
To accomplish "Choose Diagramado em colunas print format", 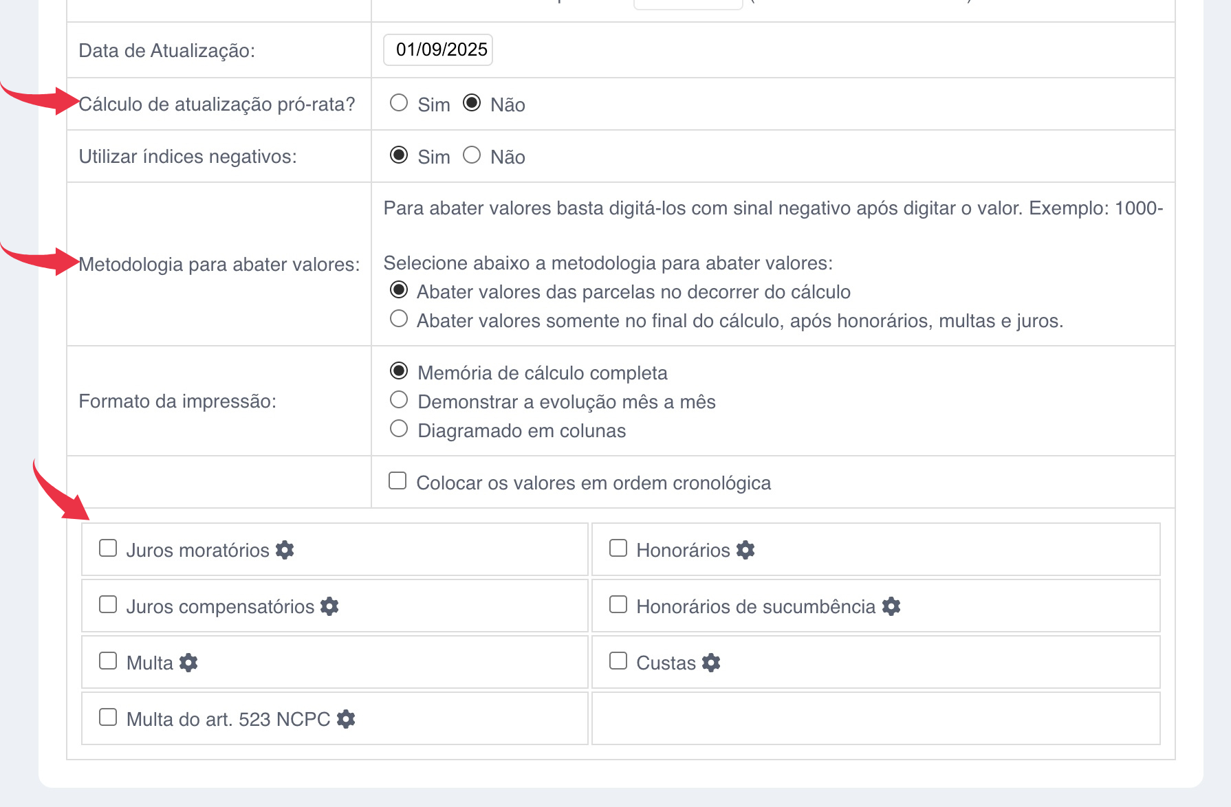I will (x=399, y=429).
